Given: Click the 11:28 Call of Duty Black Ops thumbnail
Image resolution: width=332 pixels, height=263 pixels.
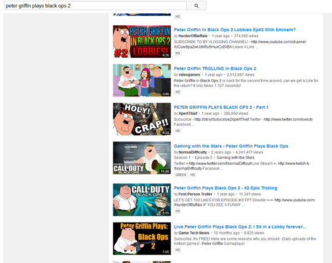Looking at the screenshot, I should 142,158.
